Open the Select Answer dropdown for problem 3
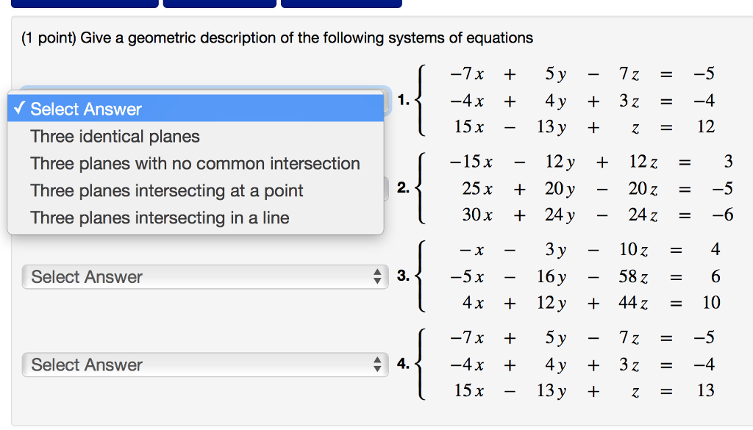 pos(204,277)
